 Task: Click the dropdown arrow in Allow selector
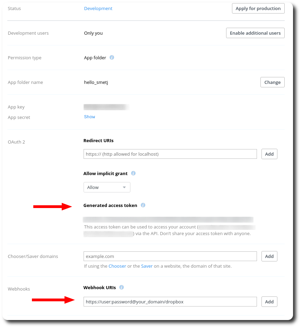(x=124, y=188)
